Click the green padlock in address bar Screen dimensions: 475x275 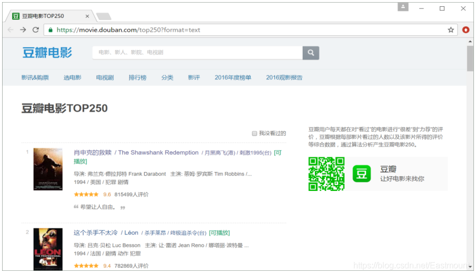51,29
